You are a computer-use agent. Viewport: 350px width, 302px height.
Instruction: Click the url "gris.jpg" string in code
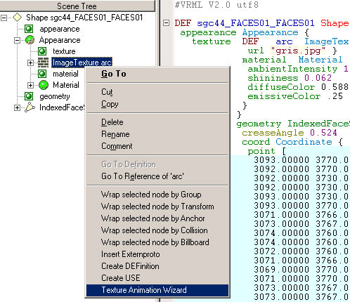pyautogui.click(x=298, y=51)
